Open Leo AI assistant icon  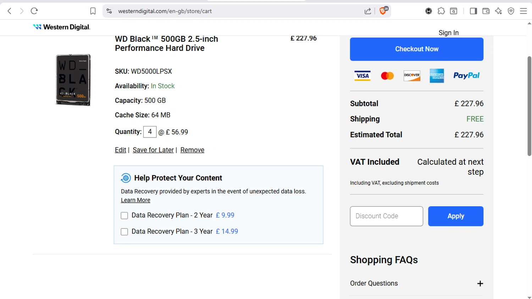click(498, 11)
